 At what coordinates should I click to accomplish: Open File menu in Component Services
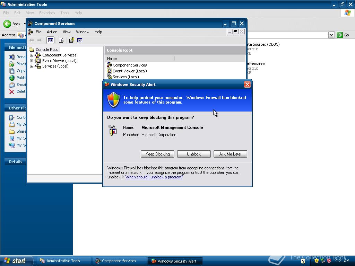[38, 32]
